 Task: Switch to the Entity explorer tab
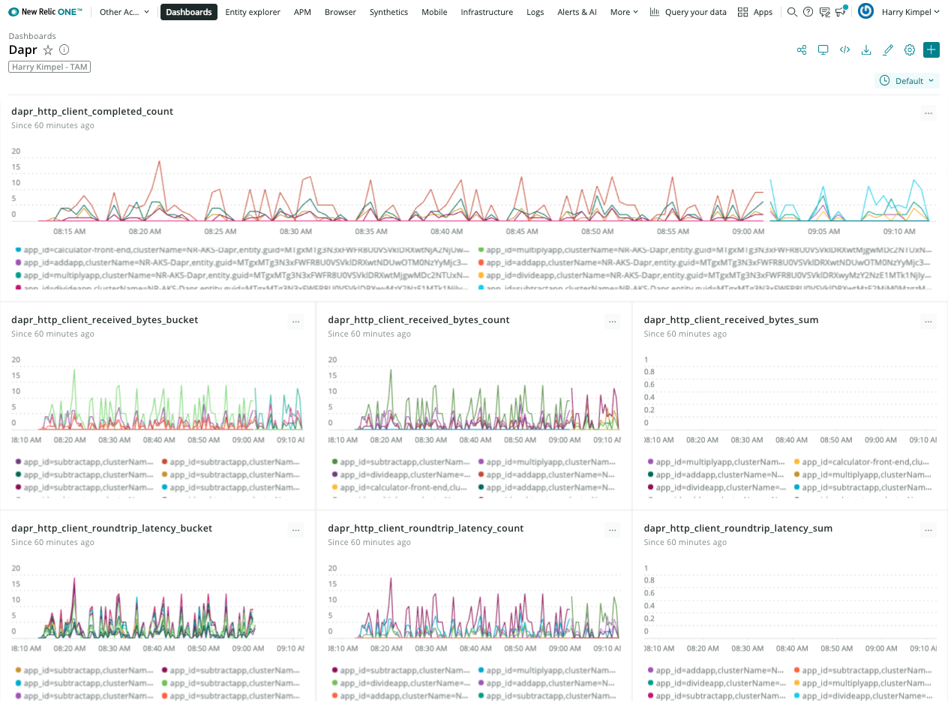click(253, 12)
